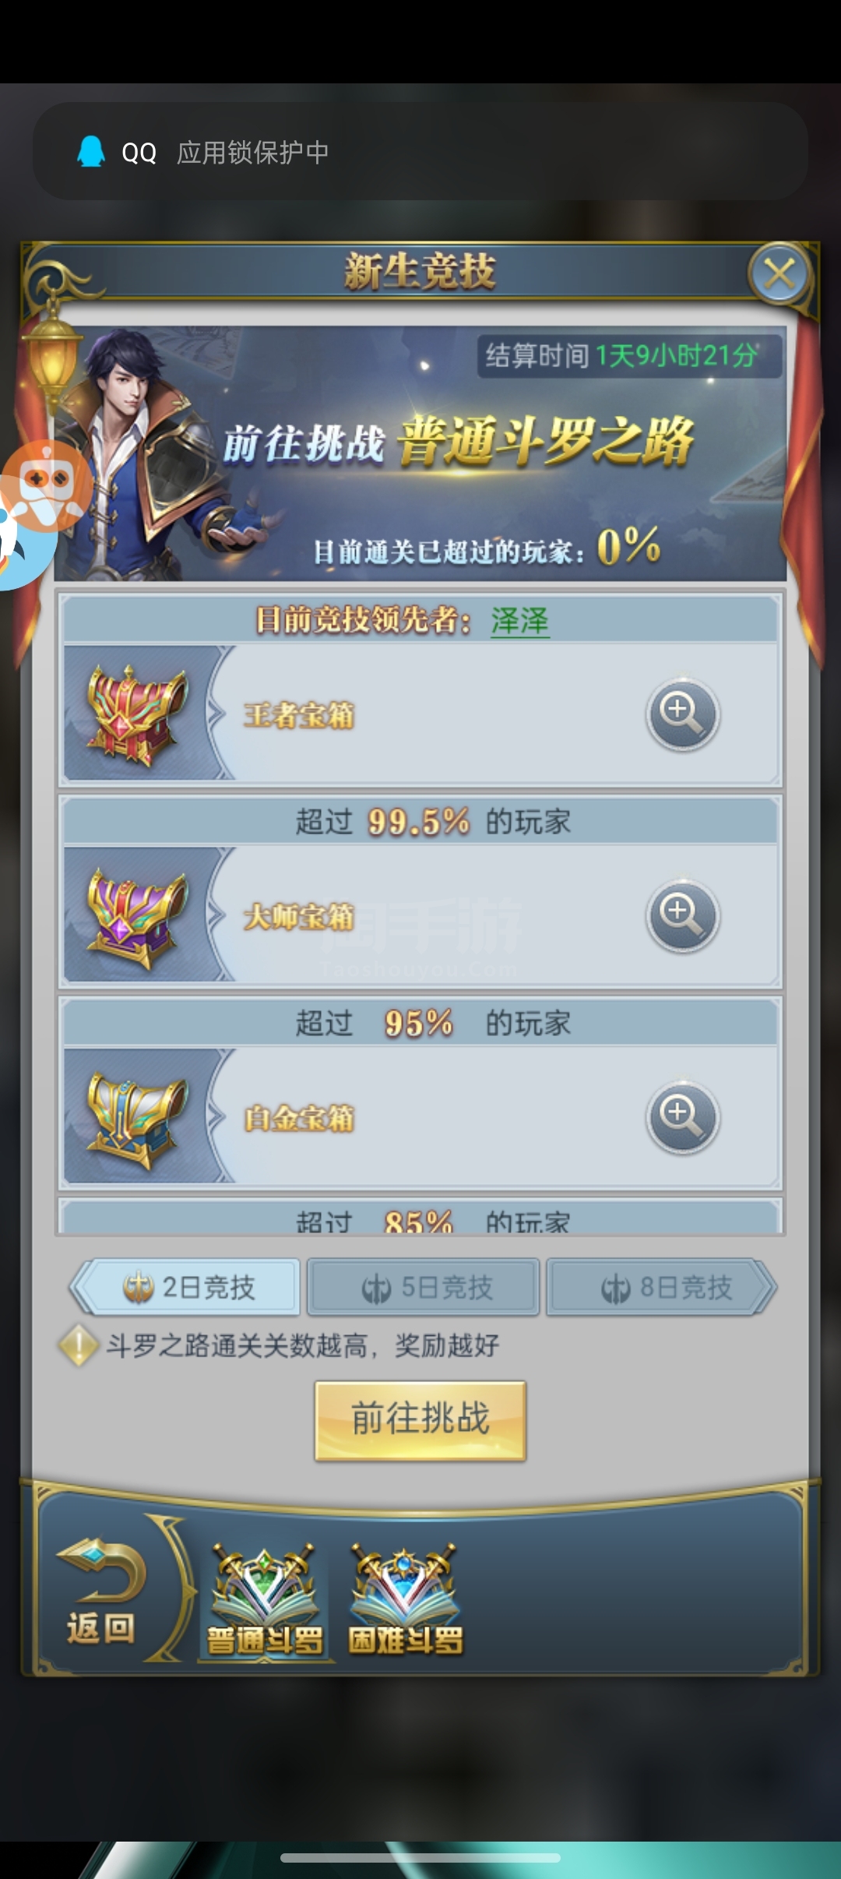
Task: Tap the yellow diamond hint icon
Action: [78, 1345]
